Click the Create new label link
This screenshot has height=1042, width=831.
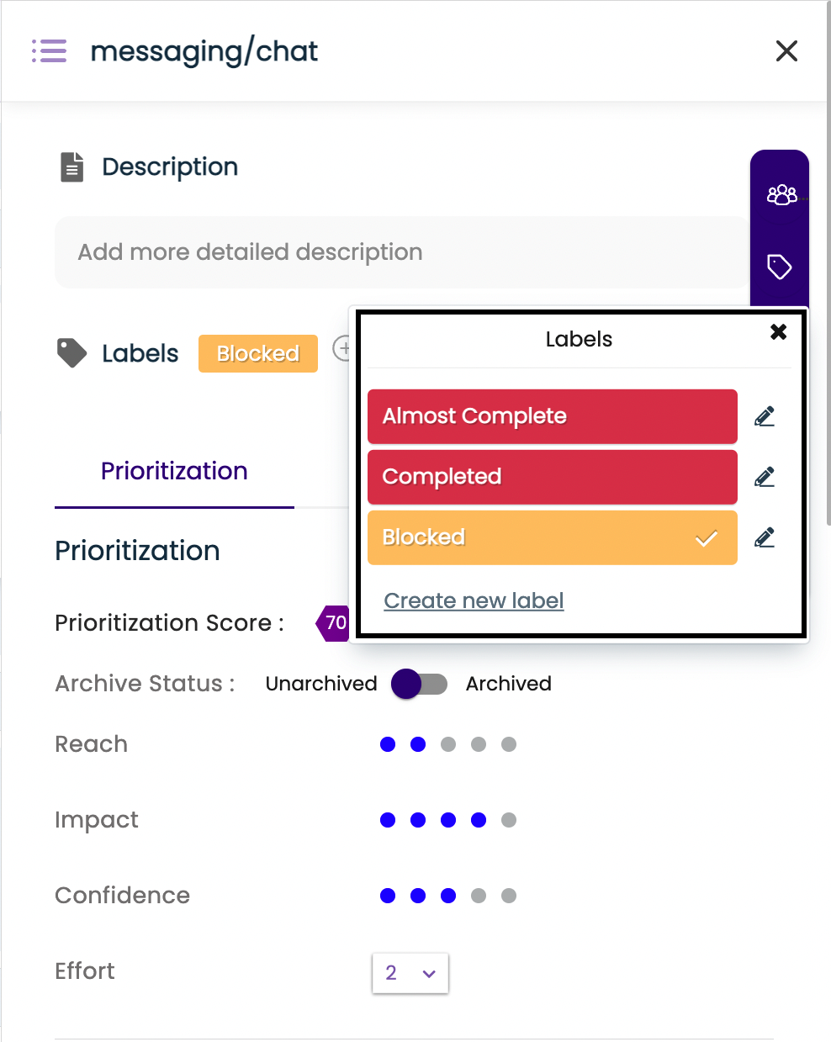(x=474, y=600)
